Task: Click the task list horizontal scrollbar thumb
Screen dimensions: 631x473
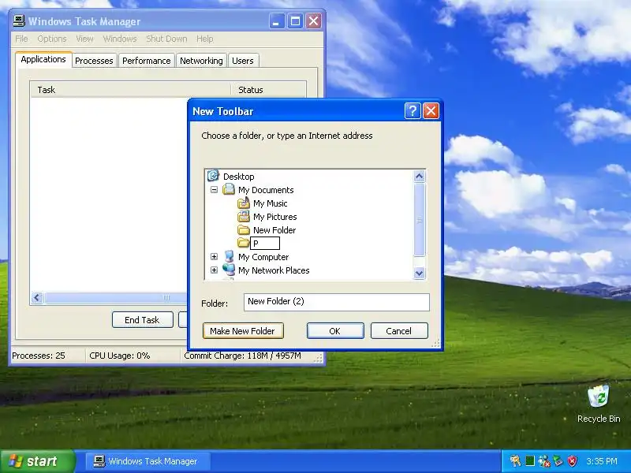Action: click(115, 298)
